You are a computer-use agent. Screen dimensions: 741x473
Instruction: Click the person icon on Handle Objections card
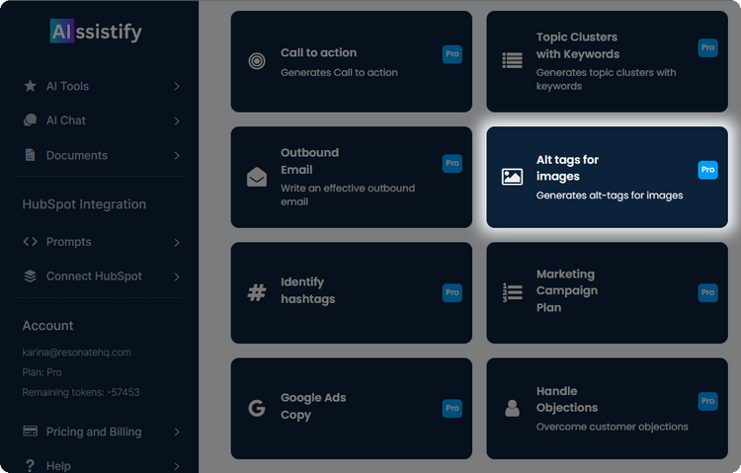click(512, 408)
